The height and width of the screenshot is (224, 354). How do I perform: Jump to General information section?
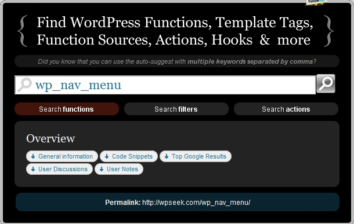click(x=62, y=156)
